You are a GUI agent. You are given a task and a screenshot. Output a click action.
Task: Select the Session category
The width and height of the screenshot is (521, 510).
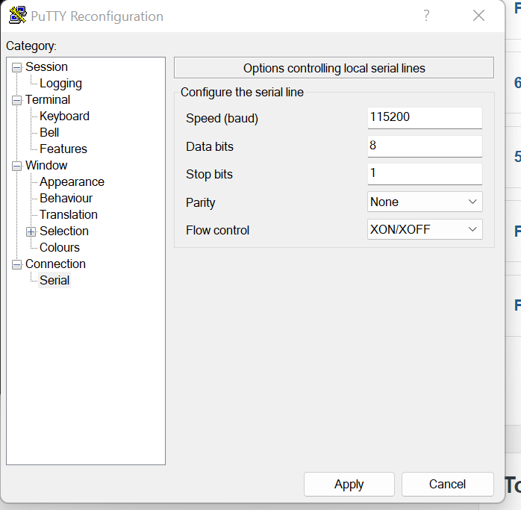point(46,66)
